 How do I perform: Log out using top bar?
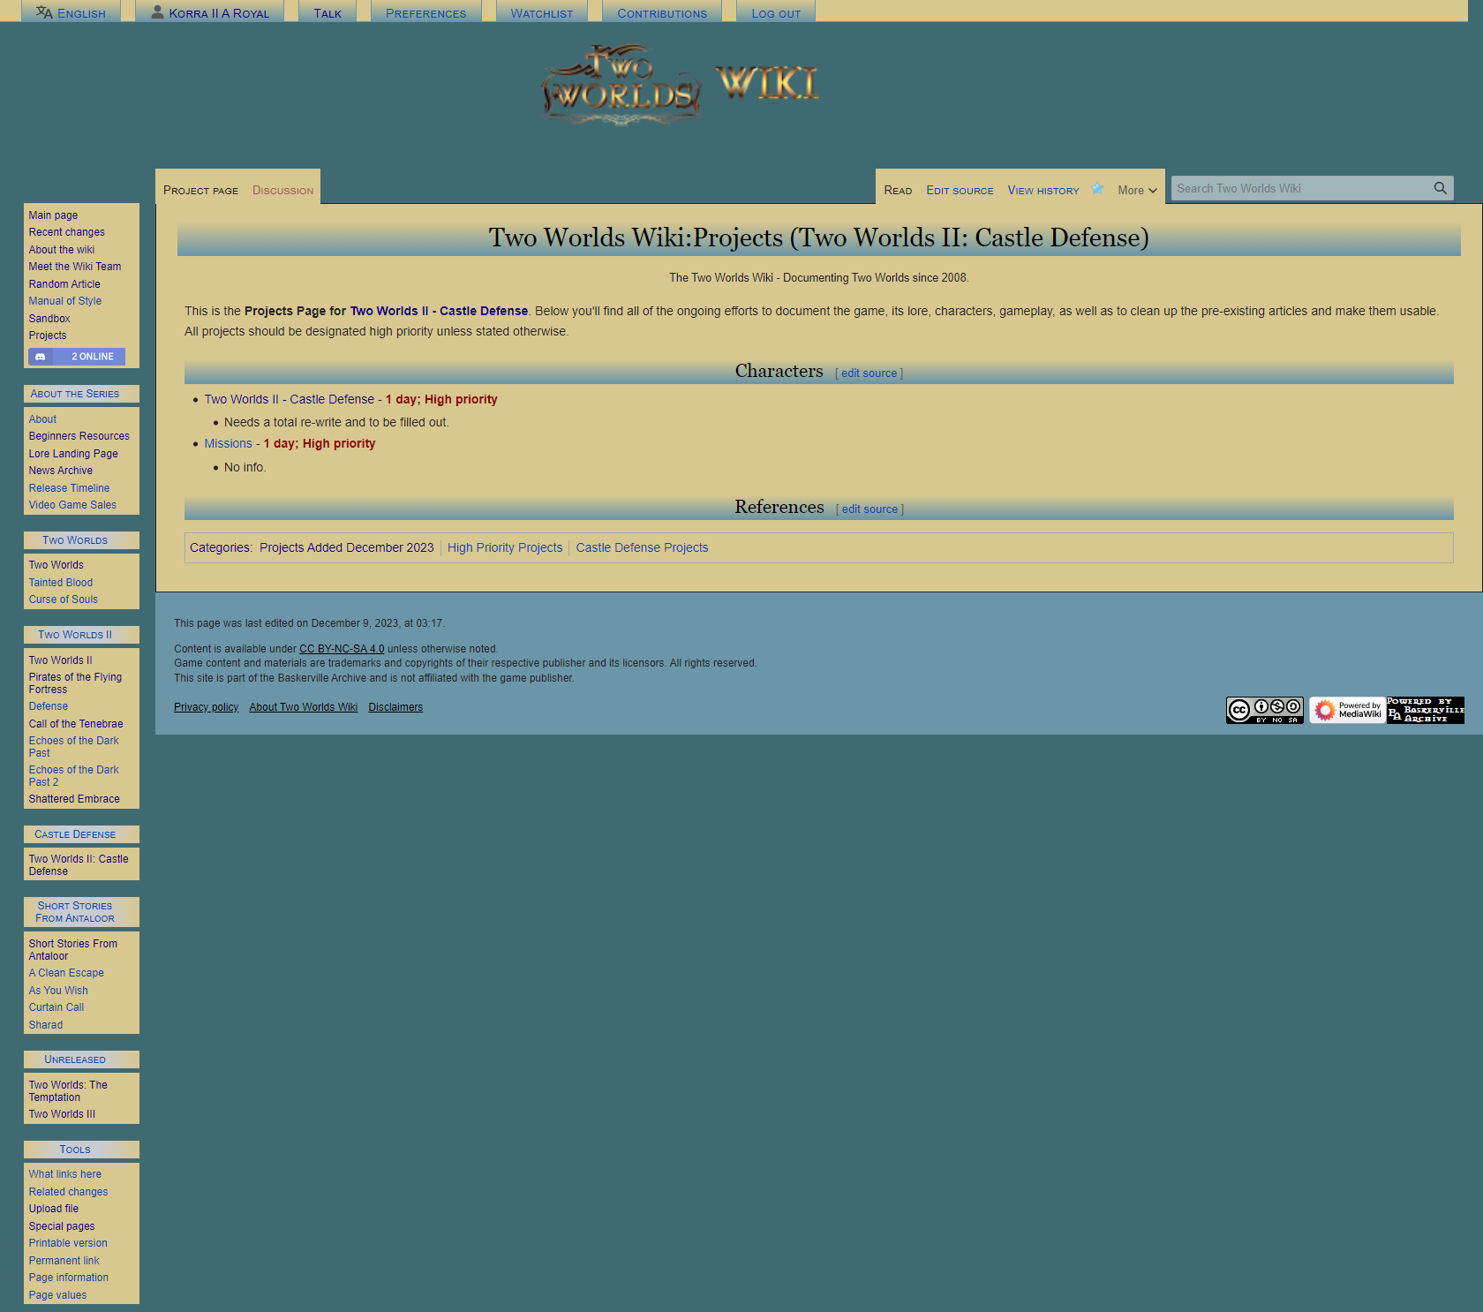[x=776, y=13]
